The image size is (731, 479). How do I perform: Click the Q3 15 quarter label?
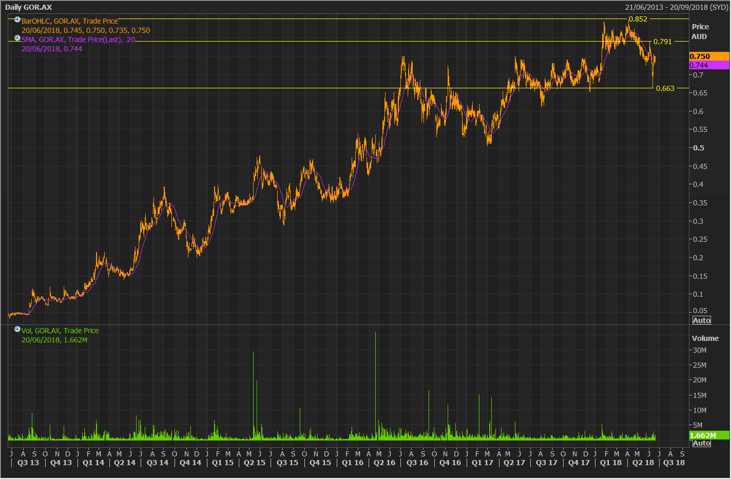coord(287,463)
